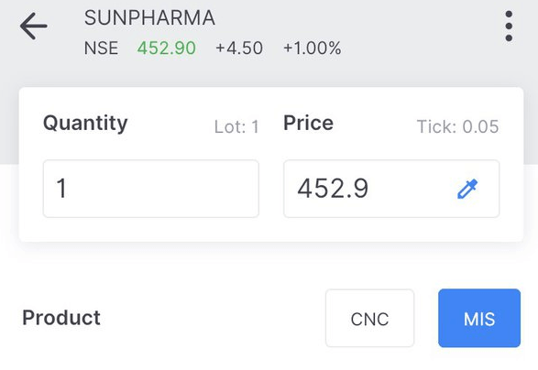
Task: Tap the Product section label
Action: pos(61,318)
